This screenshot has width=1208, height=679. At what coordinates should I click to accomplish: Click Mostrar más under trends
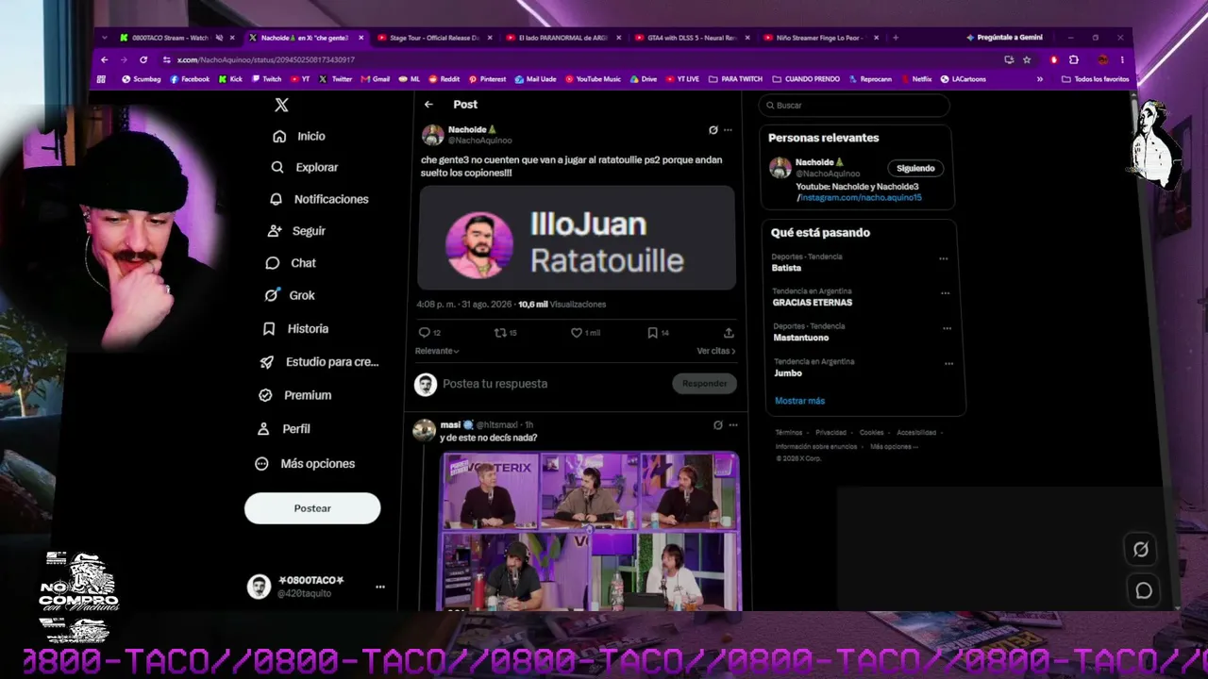click(x=799, y=401)
